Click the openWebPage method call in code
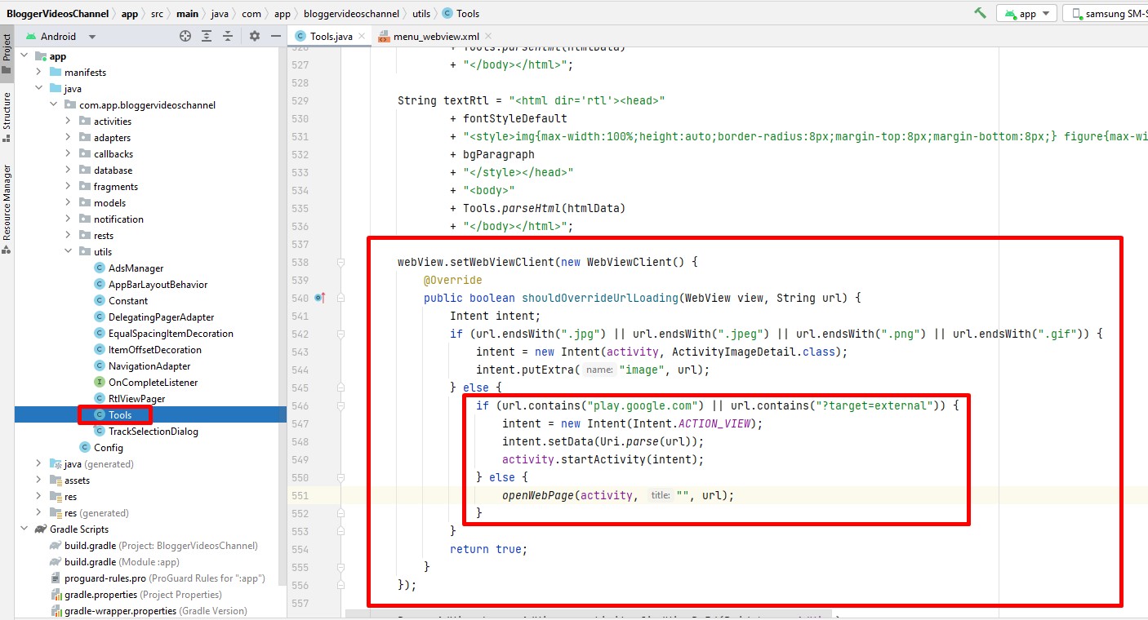This screenshot has height=620, width=1148. pos(538,495)
